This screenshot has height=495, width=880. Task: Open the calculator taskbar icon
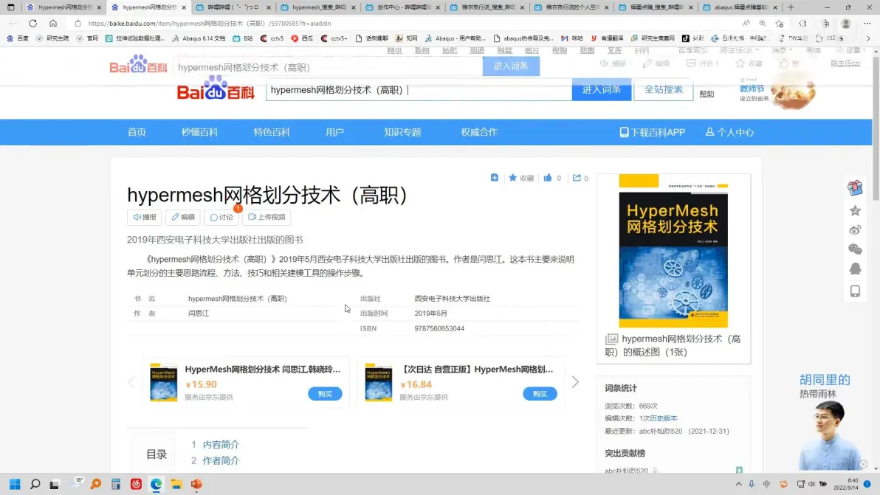click(116, 485)
